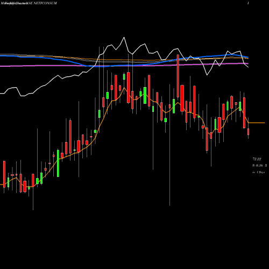This screenshot has width=269, height=269.
Task: Click the 'in 1 Days' label
Action: coord(258,172)
